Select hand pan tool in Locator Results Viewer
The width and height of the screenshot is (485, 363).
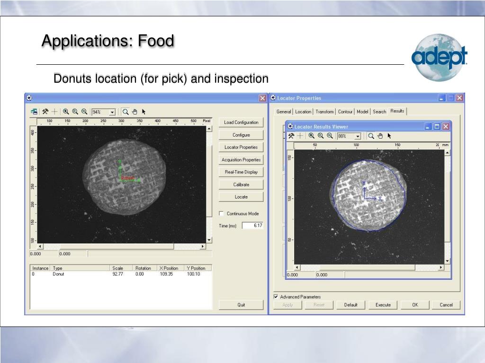tap(380, 136)
